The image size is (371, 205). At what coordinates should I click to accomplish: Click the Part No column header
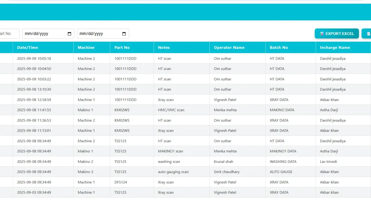point(122,48)
